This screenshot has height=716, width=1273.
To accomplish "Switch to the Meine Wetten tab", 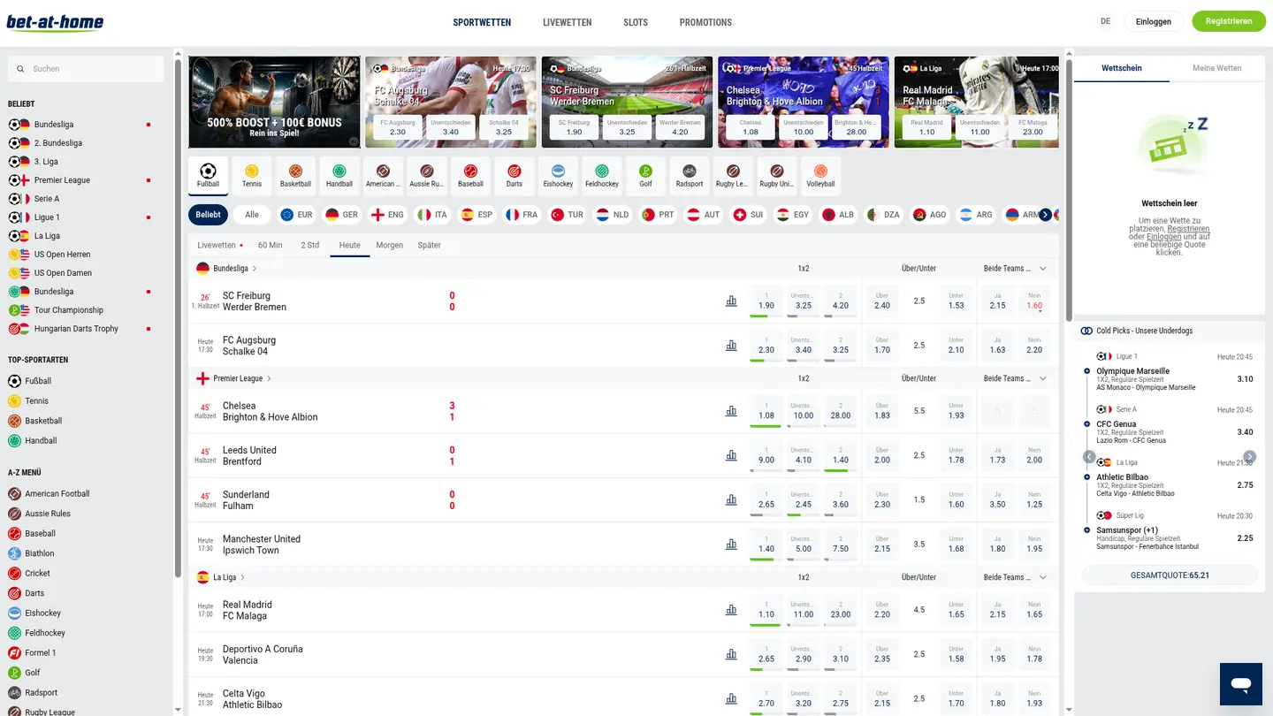I will pyautogui.click(x=1216, y=68).
